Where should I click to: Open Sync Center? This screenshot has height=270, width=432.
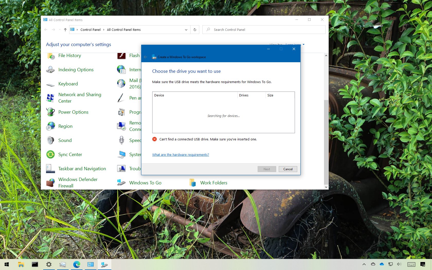pyautogui.click(x=70, y=155)
